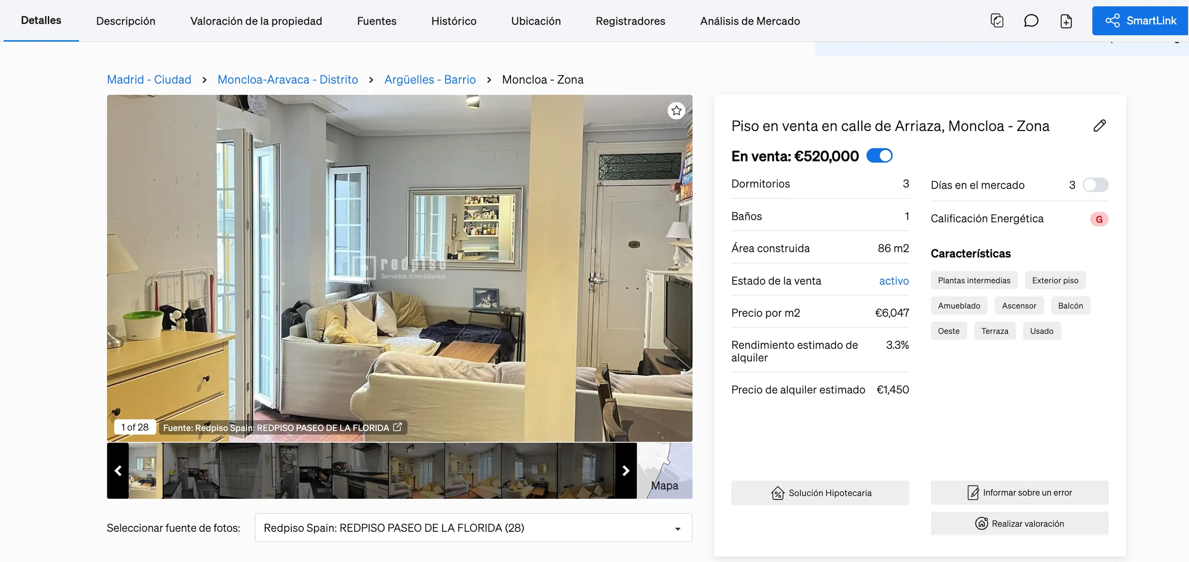Select the Balcón feature tag
Screen dimensions: 1189x562
tap(1071, 306)
